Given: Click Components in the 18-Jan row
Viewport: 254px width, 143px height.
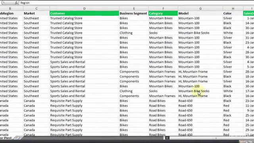Looking at the screenshot, I should (x=129, y=77).
